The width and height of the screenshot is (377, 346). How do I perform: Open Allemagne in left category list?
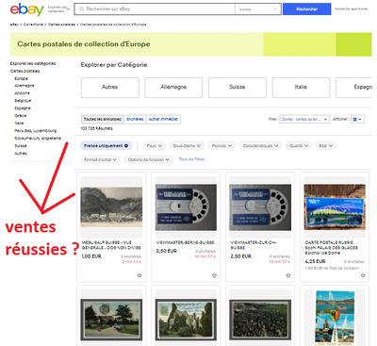[x=25, y=86]
